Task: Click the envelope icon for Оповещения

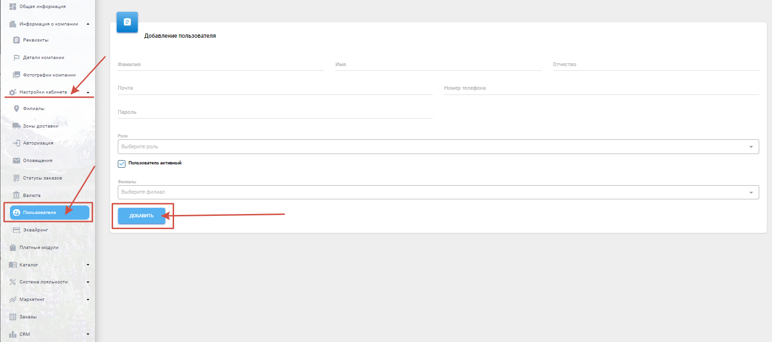Action: [x=17, y=161]
